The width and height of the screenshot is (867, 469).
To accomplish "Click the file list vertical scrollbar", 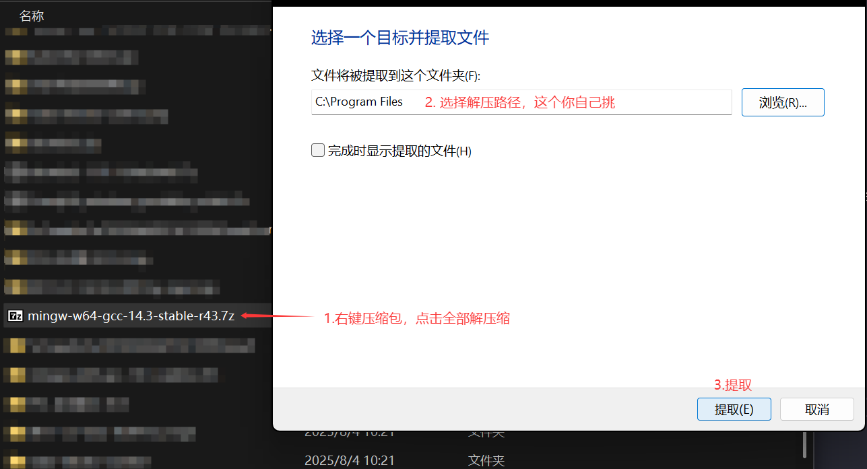I will (x=805, y=444).
